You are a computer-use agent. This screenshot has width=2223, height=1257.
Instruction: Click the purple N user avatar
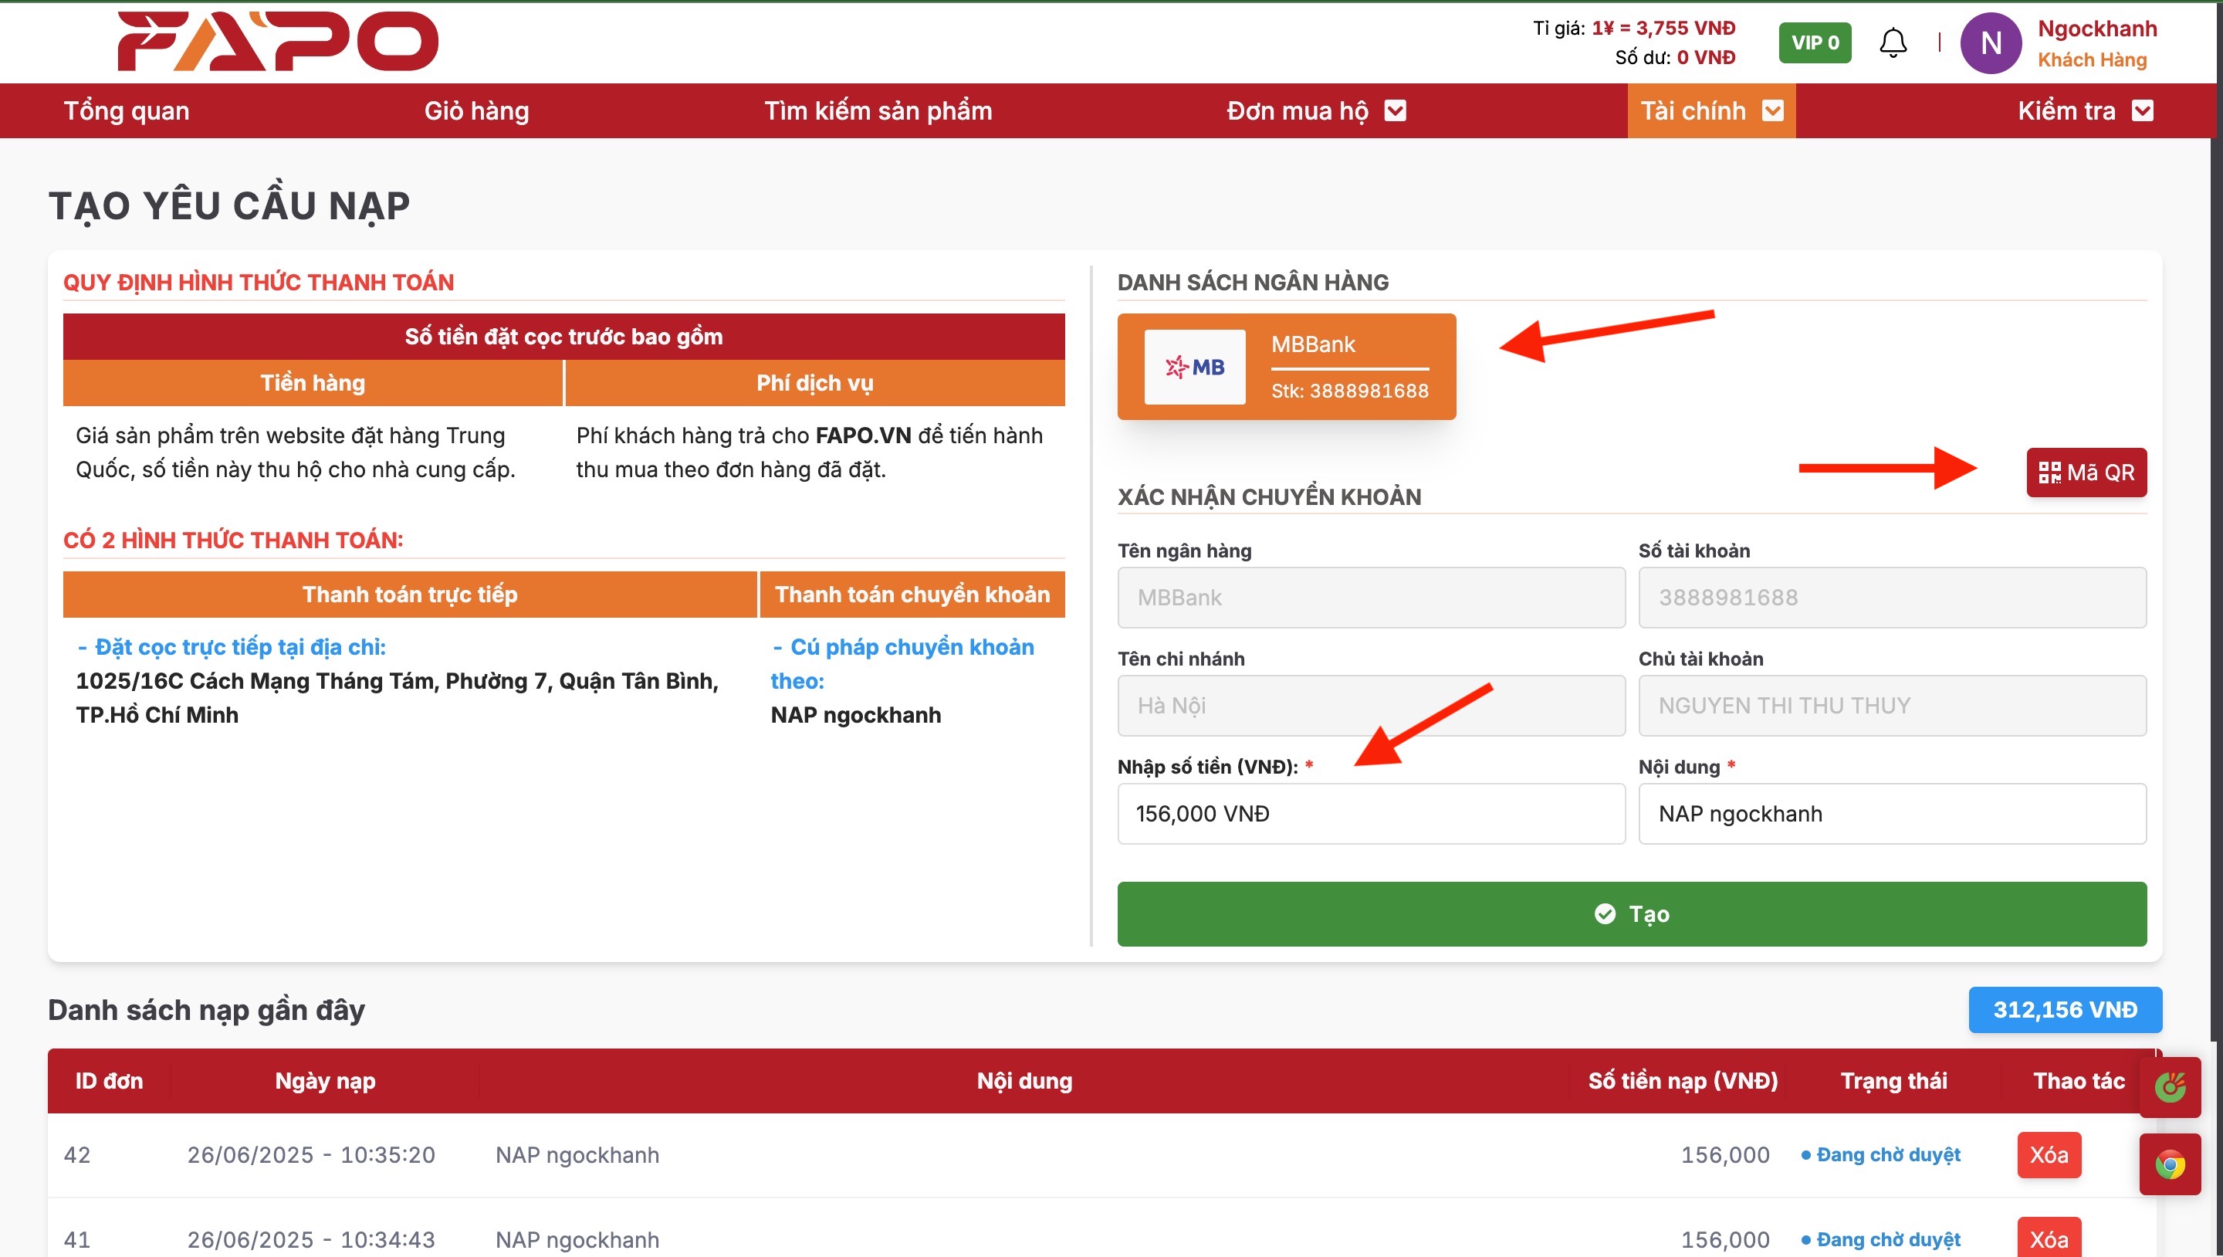1990,42
